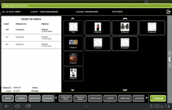
Task: Show next toolbar buttons with right double arrow
Action: click(146, 98)
